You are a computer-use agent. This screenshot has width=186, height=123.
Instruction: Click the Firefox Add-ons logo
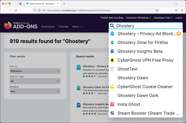coord(20,25)
